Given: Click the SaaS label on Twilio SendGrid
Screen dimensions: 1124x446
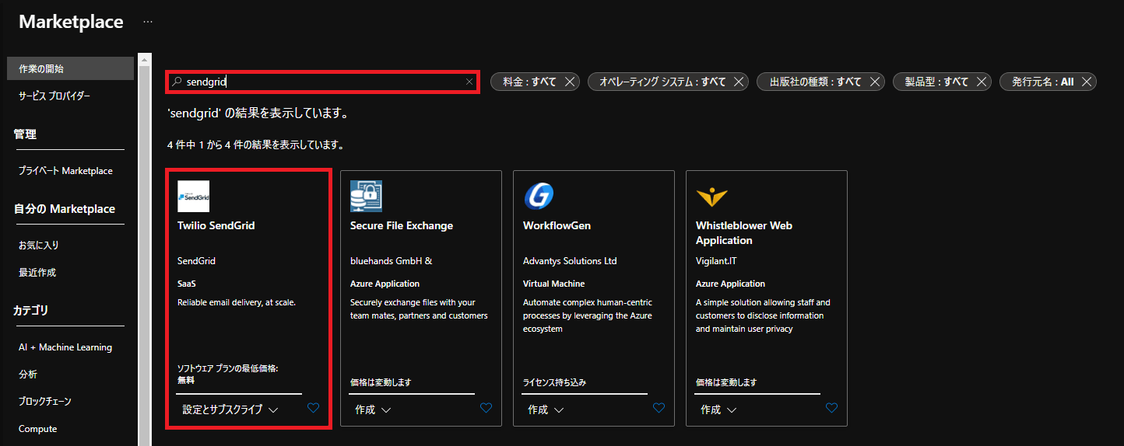Looking at the screenshot, I should [x=186, y=284].
